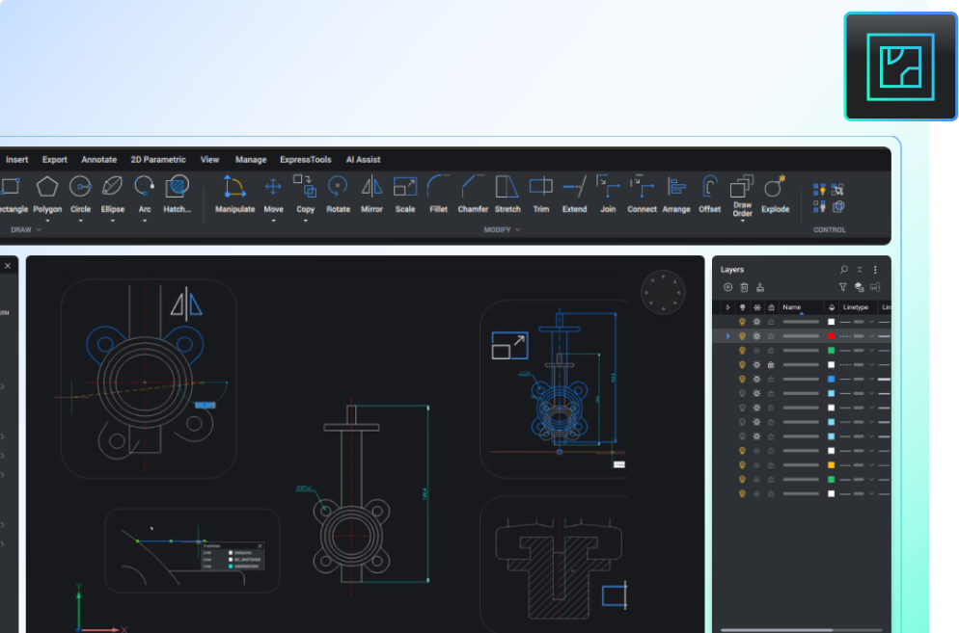
Task: Open the Circle tool dropdown arrow
Action: click(x=80, y=221)
